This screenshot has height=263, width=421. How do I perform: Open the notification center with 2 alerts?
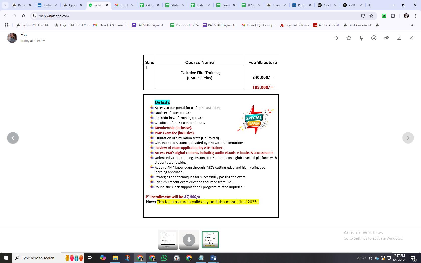click(x=413, y=258)
